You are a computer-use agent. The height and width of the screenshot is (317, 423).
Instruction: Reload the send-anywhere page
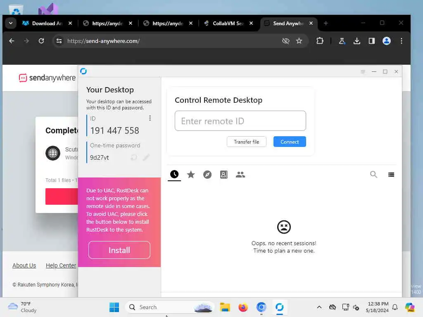pyautogui.click(x=41, y=41)
